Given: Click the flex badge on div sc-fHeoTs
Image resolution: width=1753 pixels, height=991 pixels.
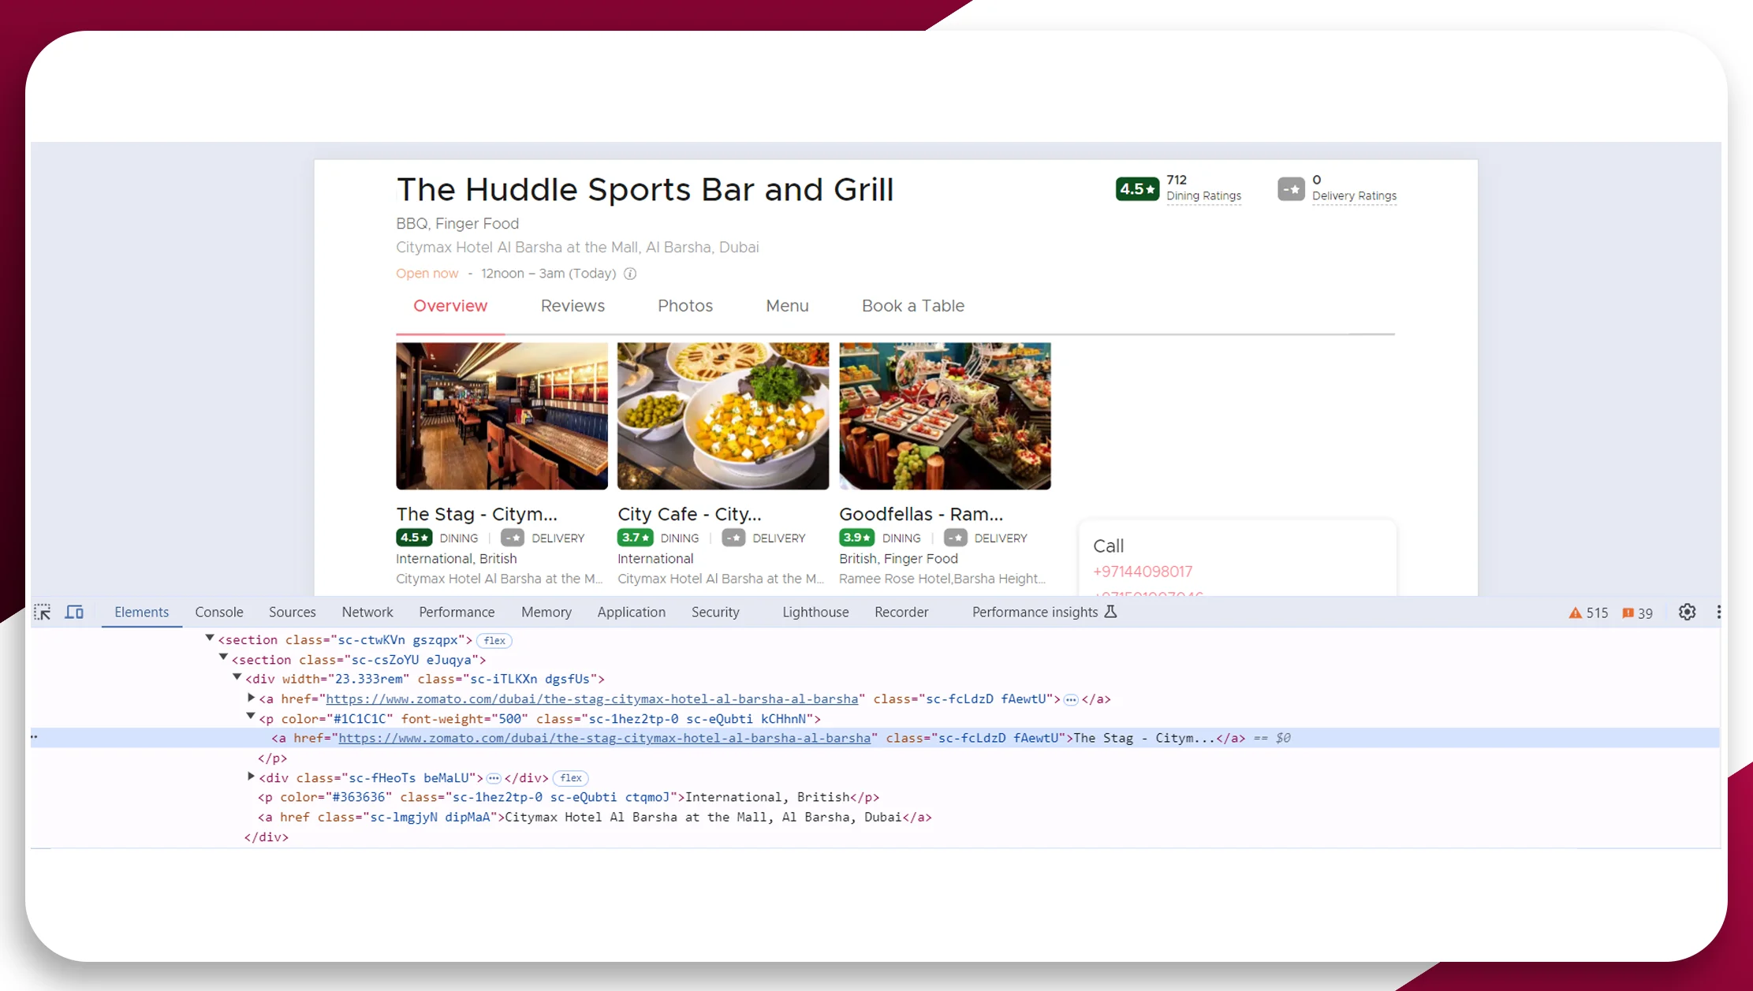Looking at the screenshot, I should point(571,778).
